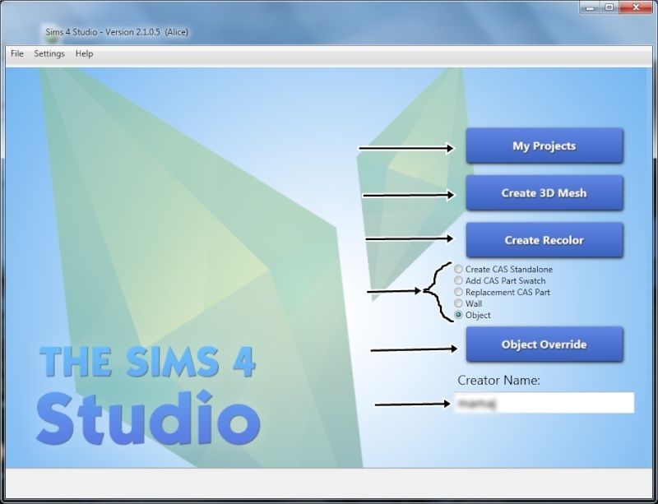Focus the Creator Name text field

pos(544,403)
